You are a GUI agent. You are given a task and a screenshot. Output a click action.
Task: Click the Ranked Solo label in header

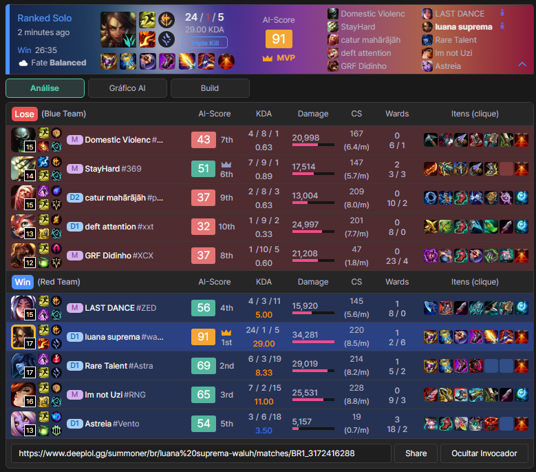[x=45, y=18]
